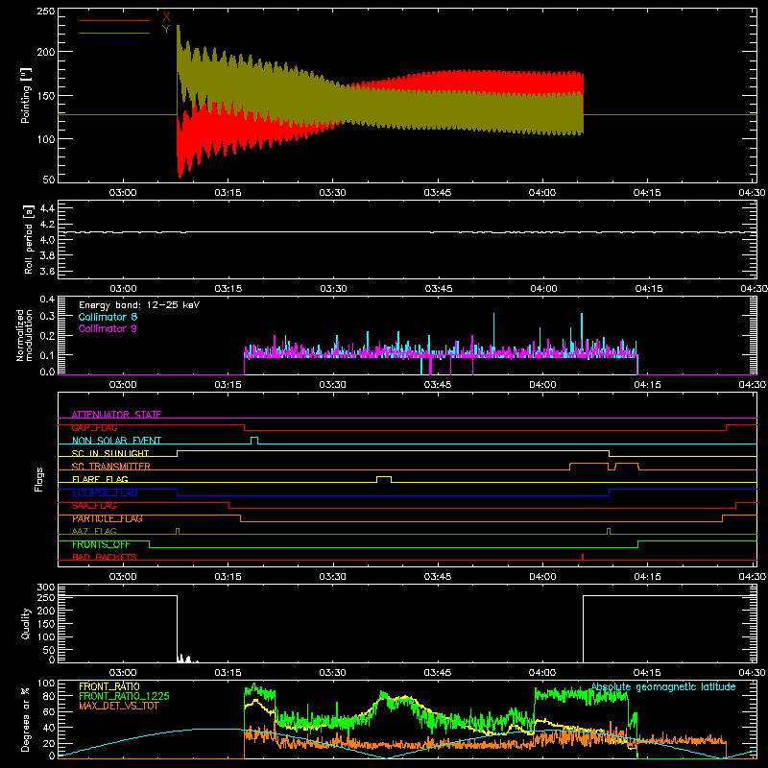The image size is (768, 768).
Task: Click the '300' tick on Quality axis
Action: [46, 588]
